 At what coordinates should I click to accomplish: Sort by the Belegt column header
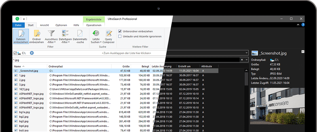coord(141,66)
